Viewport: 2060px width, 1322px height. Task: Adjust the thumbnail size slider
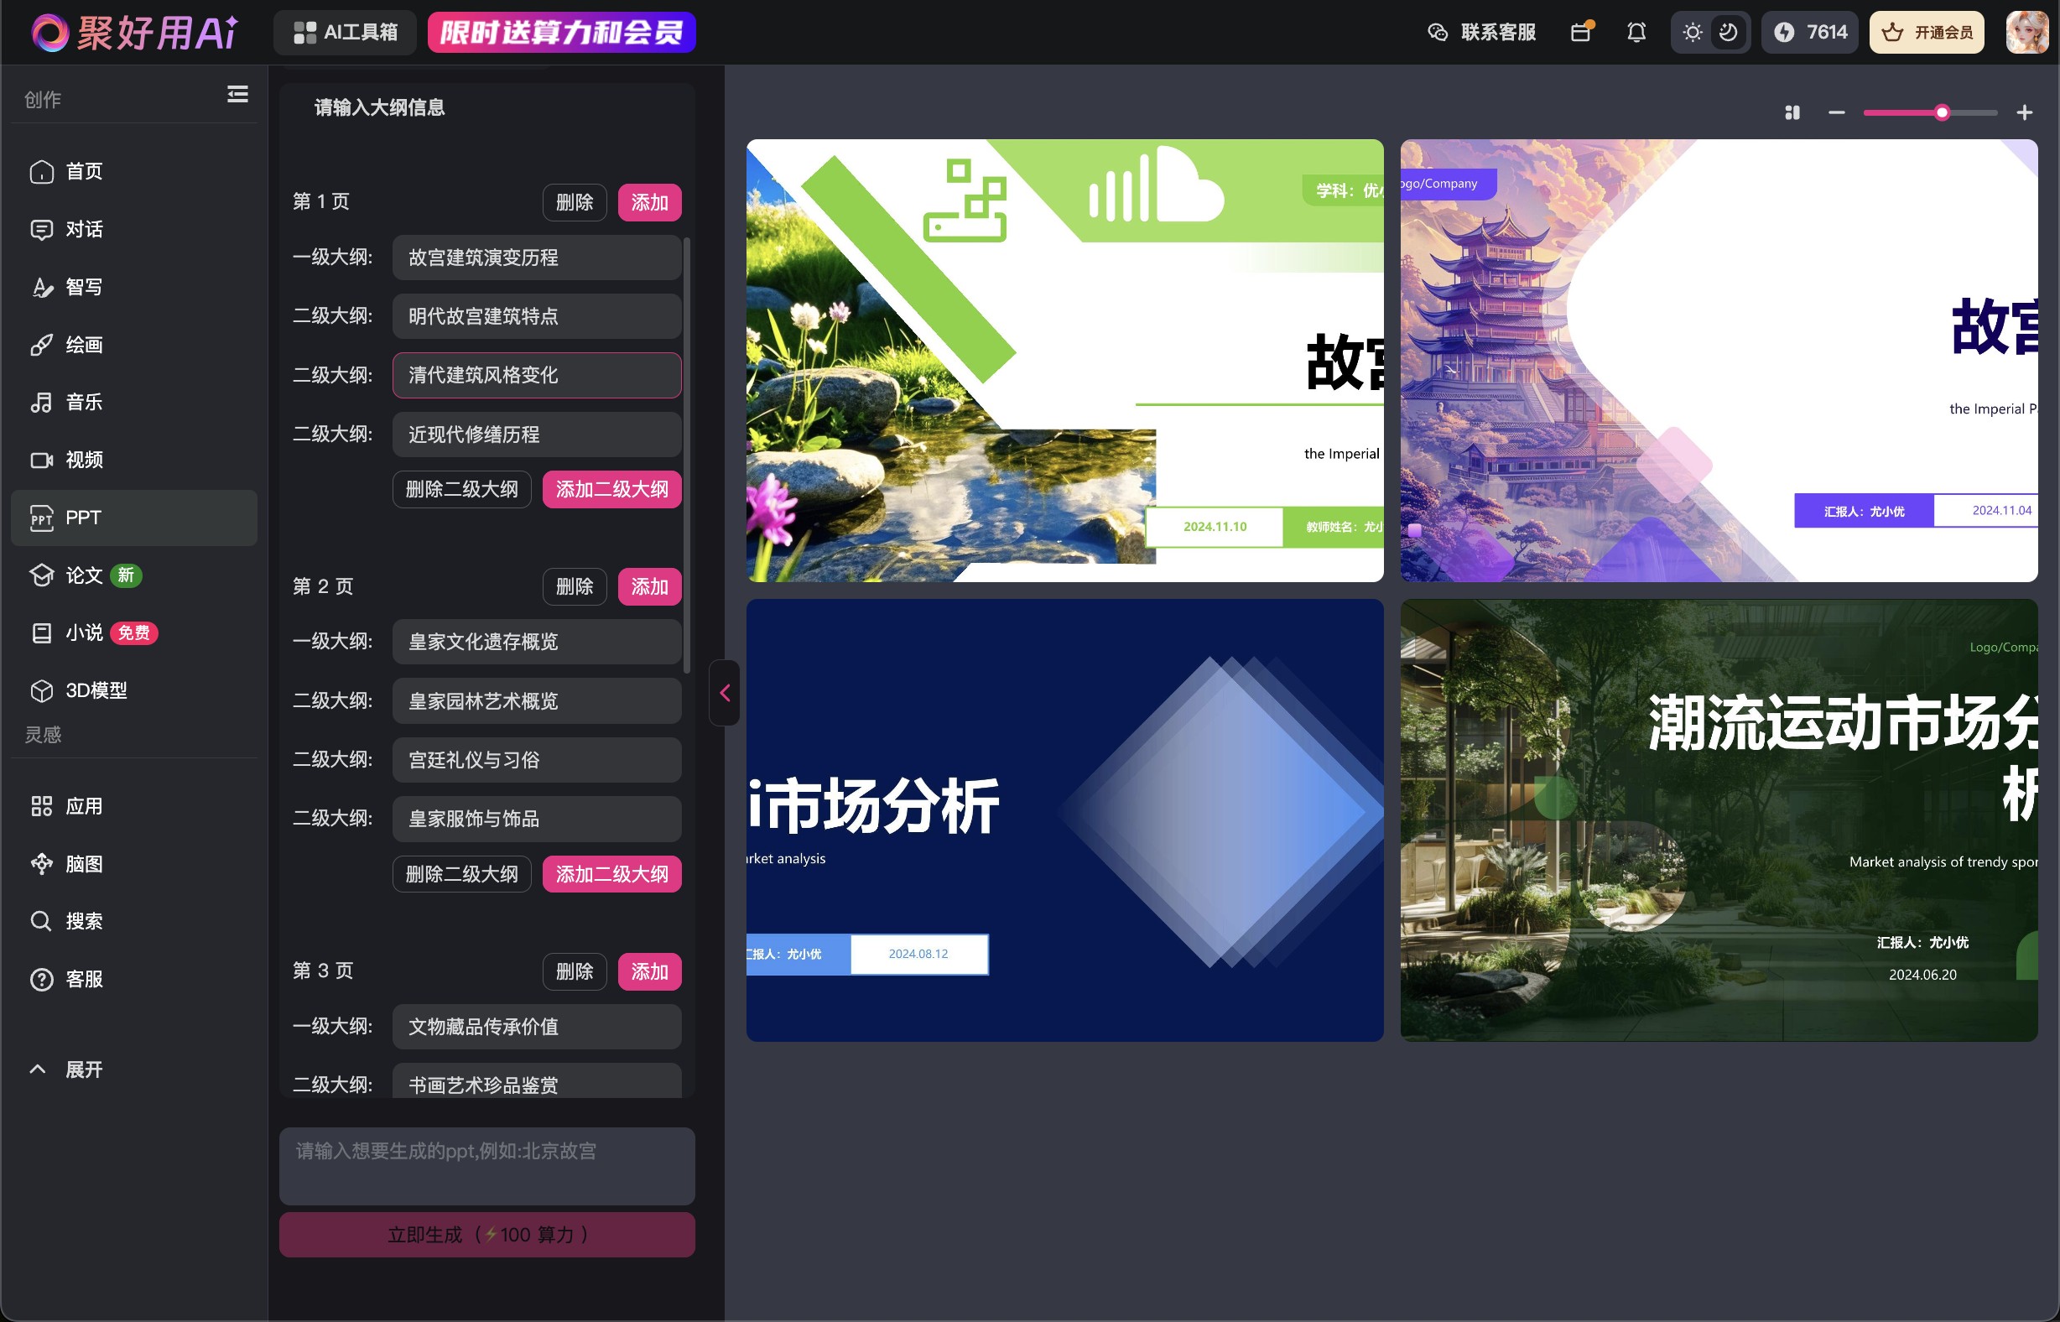[1942, 112]
